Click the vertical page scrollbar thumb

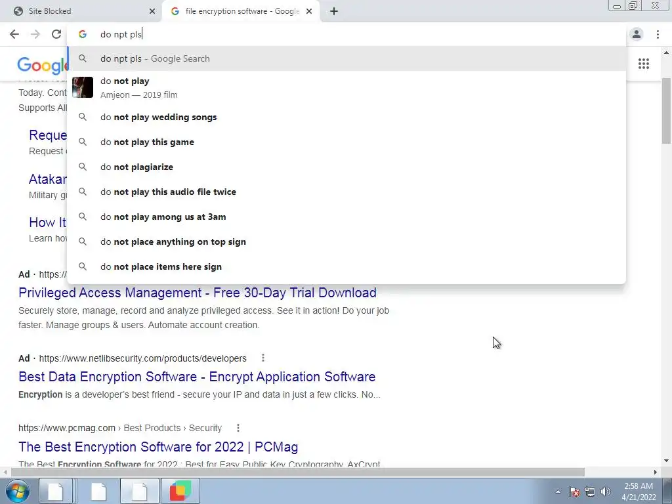(x=667, y=111)
